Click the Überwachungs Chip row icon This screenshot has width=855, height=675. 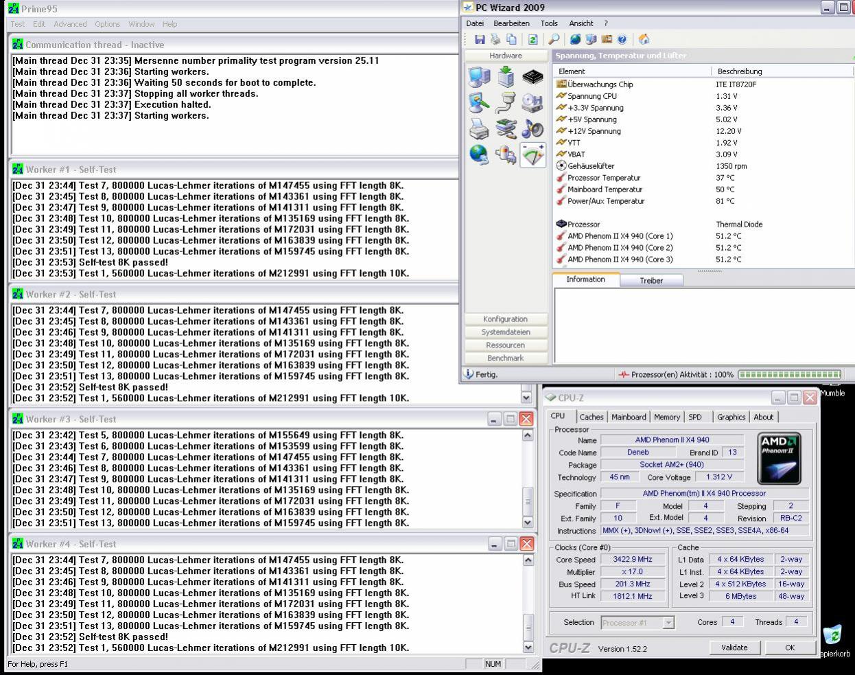pos(561,84)
